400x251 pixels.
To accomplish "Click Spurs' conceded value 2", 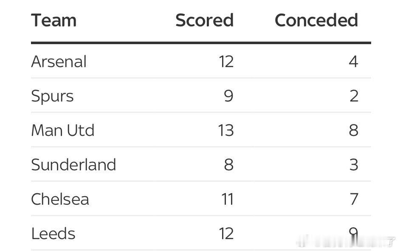I will click(354, 96).
